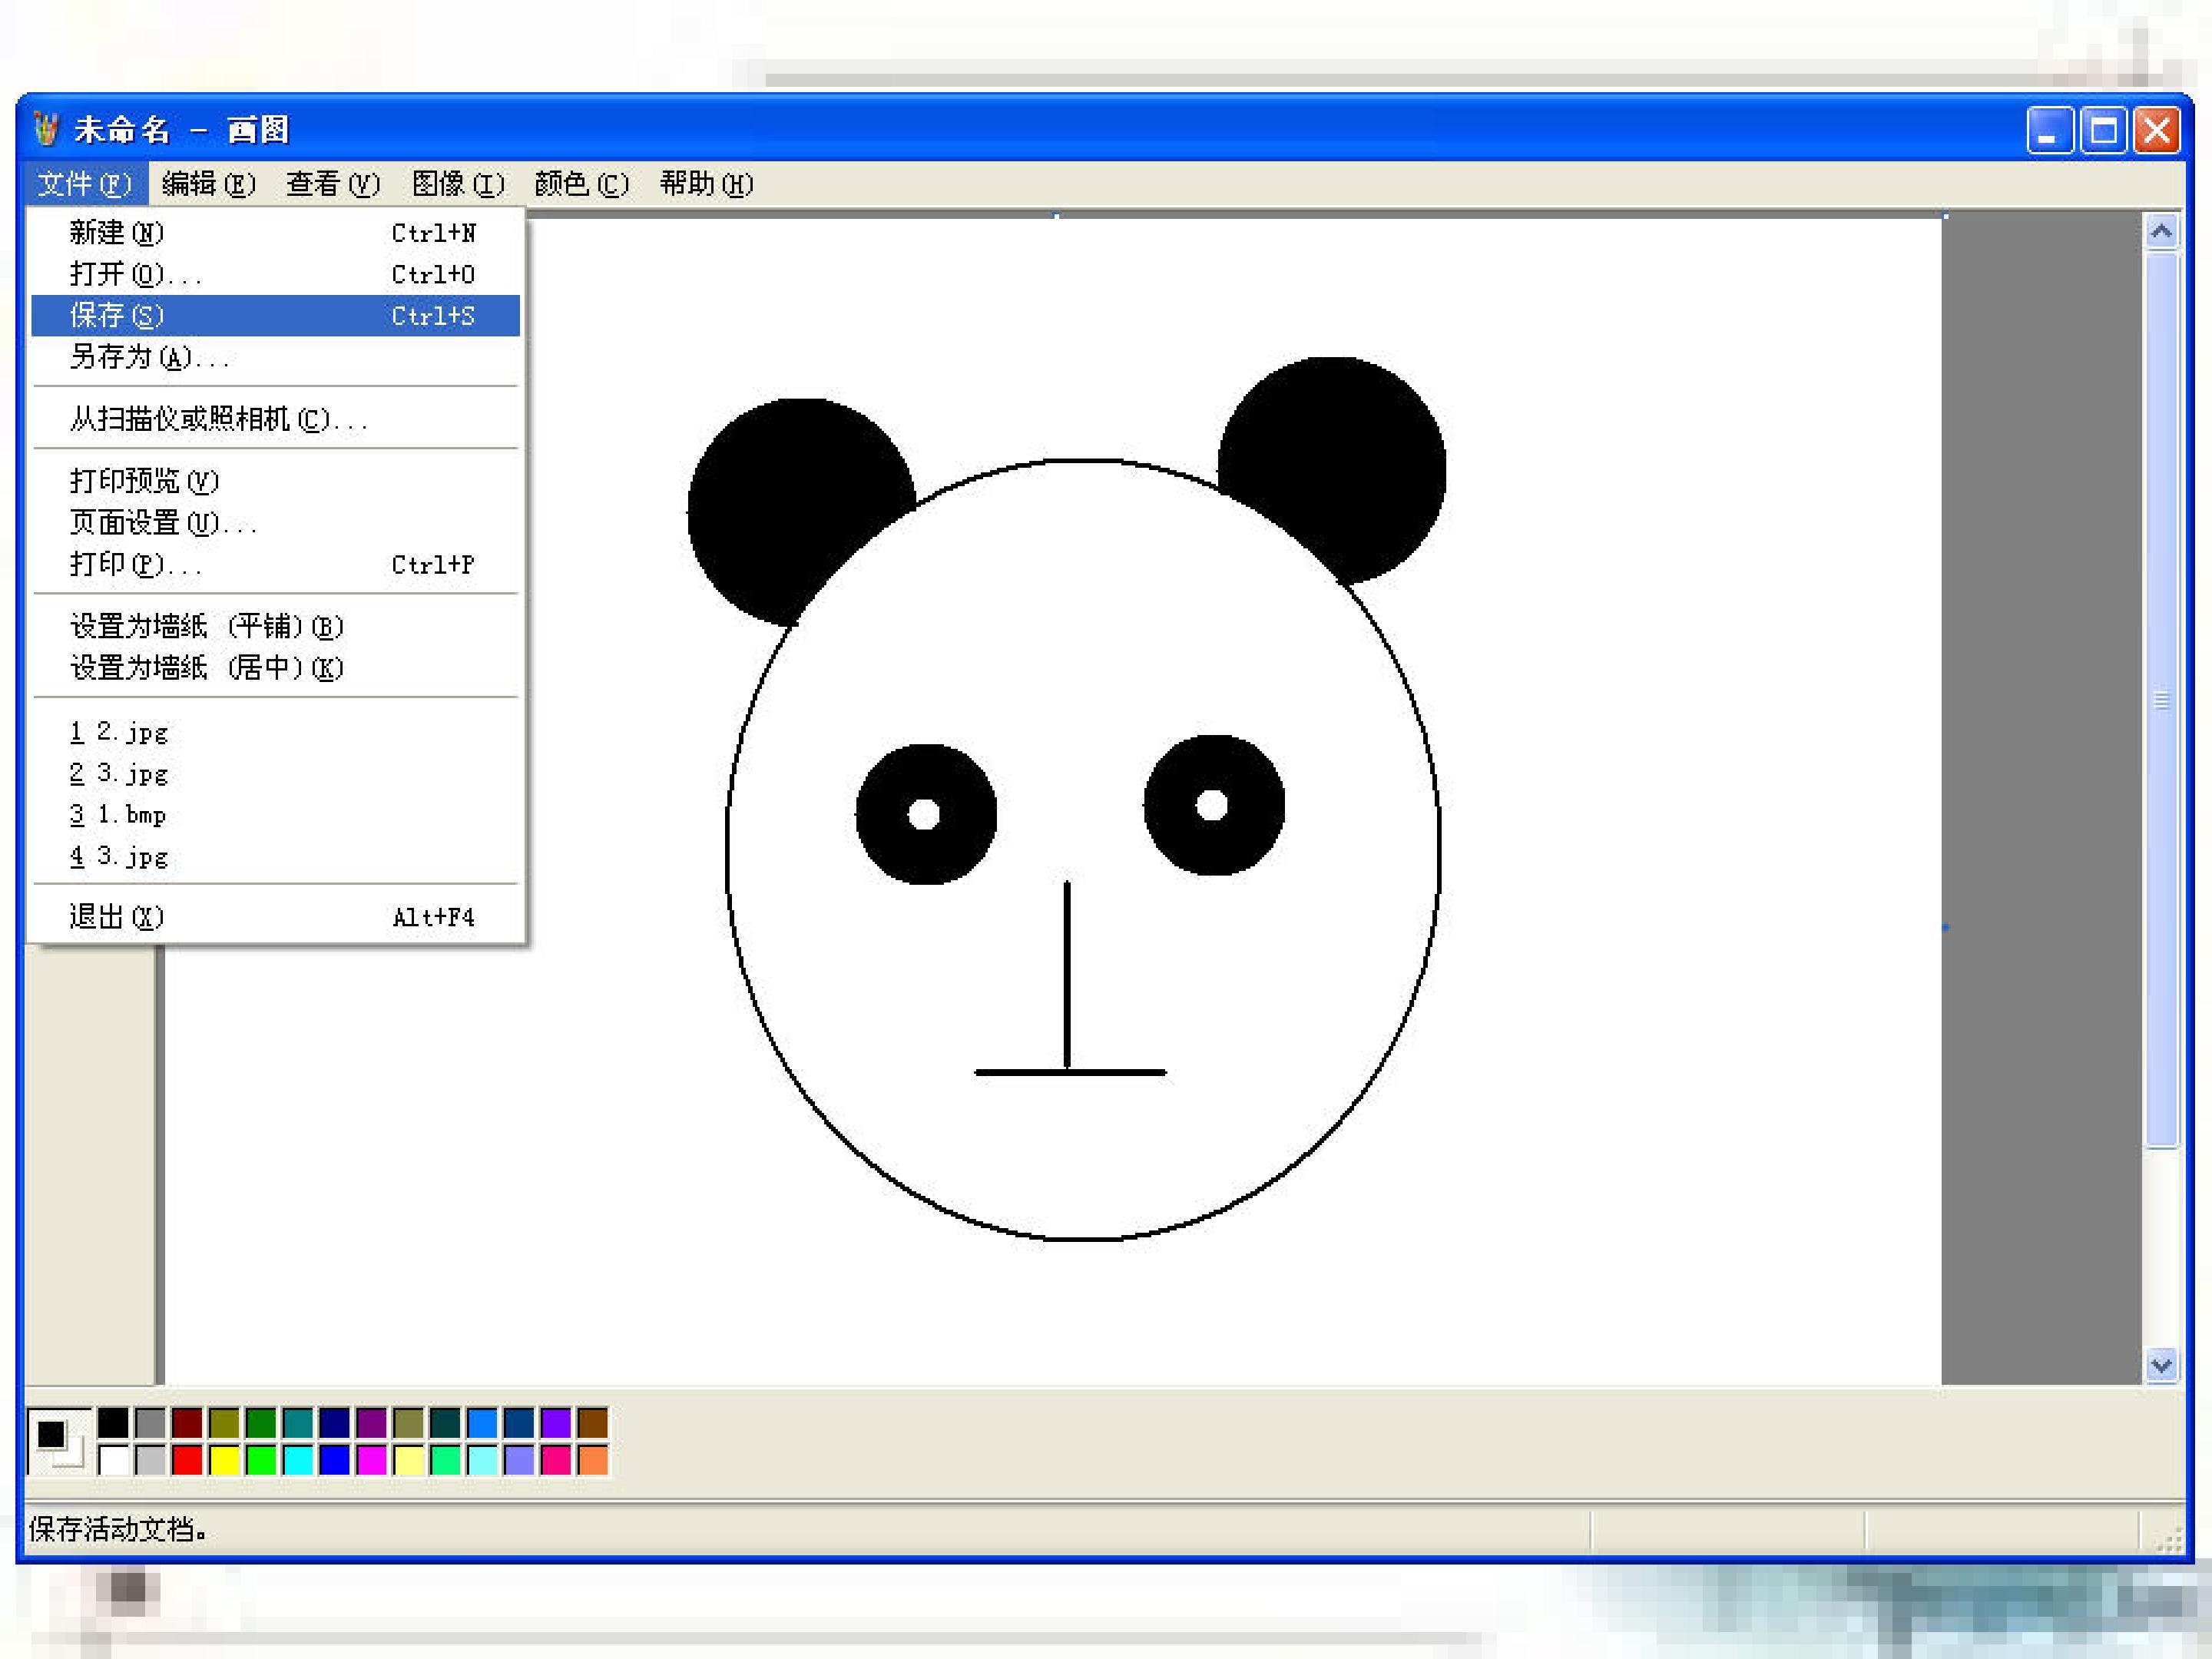This screenshot has height=1659, width=2212.
Task: Pick the red color swatch
Action: 187,1460
